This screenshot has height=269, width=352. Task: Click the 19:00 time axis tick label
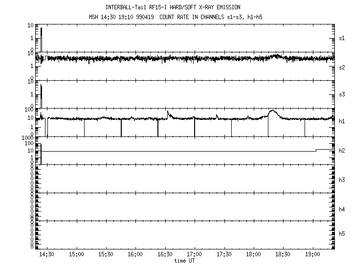312,255
